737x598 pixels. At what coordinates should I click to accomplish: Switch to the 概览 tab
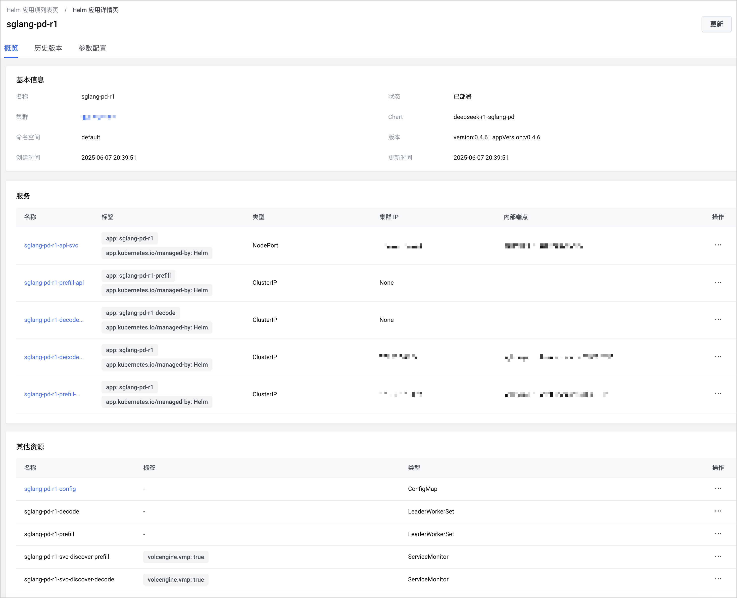tap(11, 48)
